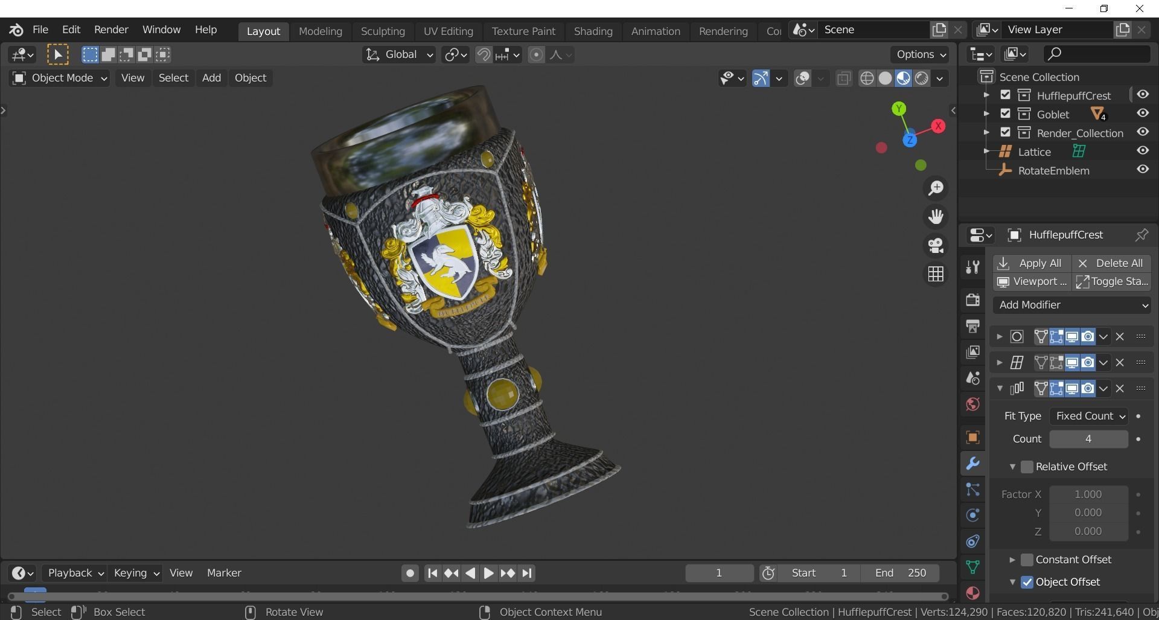Select the tweak select tool icon

58,55
